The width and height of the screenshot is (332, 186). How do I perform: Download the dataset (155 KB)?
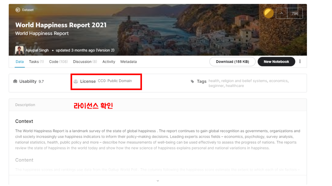tap(232, 62)
